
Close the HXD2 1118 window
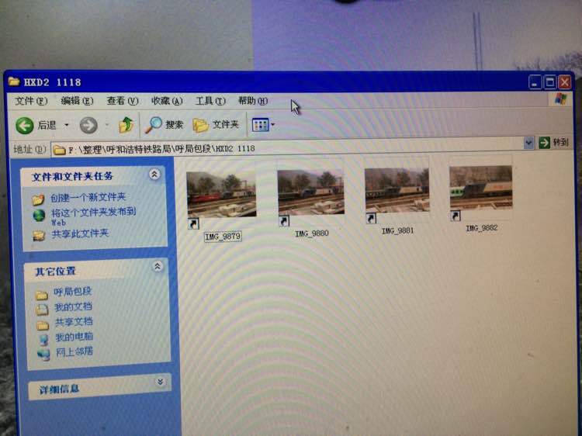[565, 82]
